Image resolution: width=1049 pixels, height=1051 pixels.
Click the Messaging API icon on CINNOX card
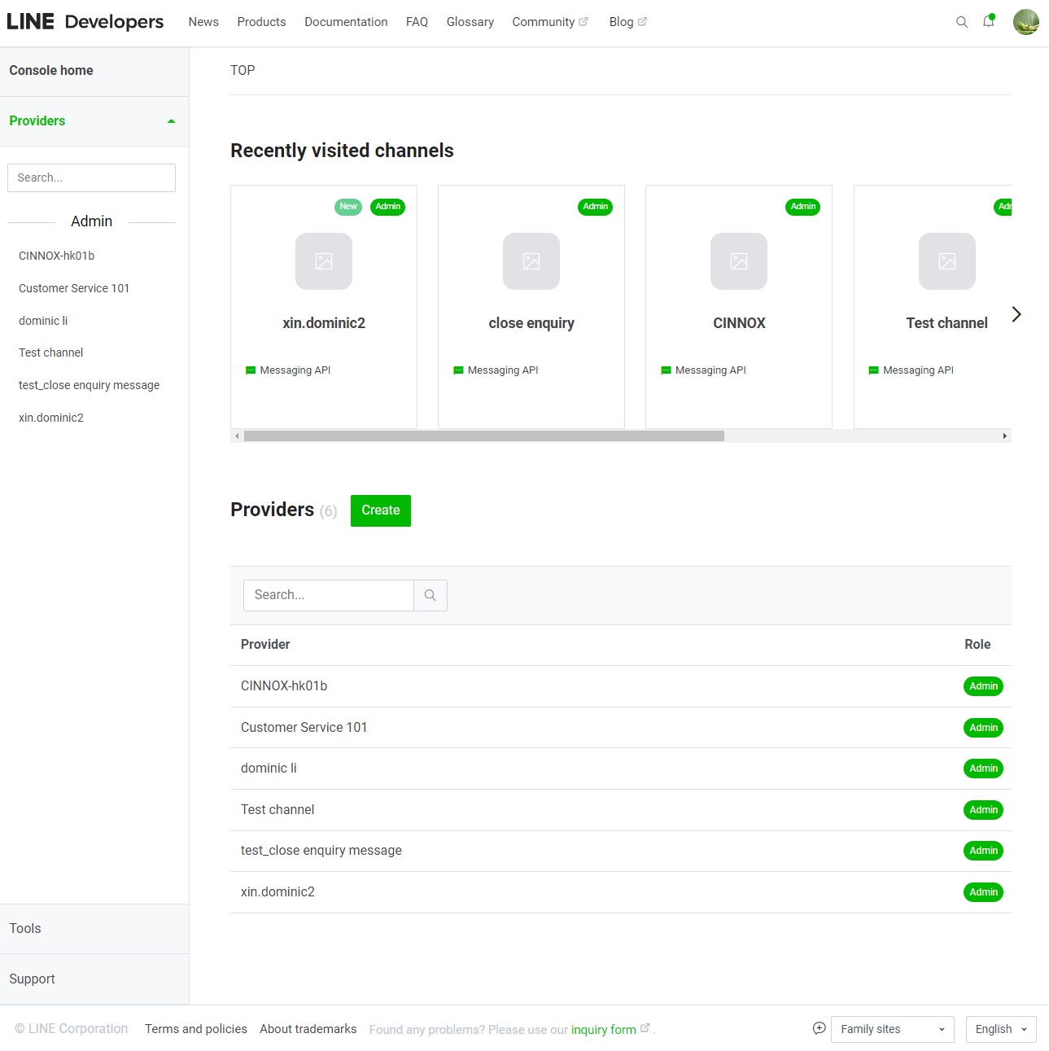666,370
